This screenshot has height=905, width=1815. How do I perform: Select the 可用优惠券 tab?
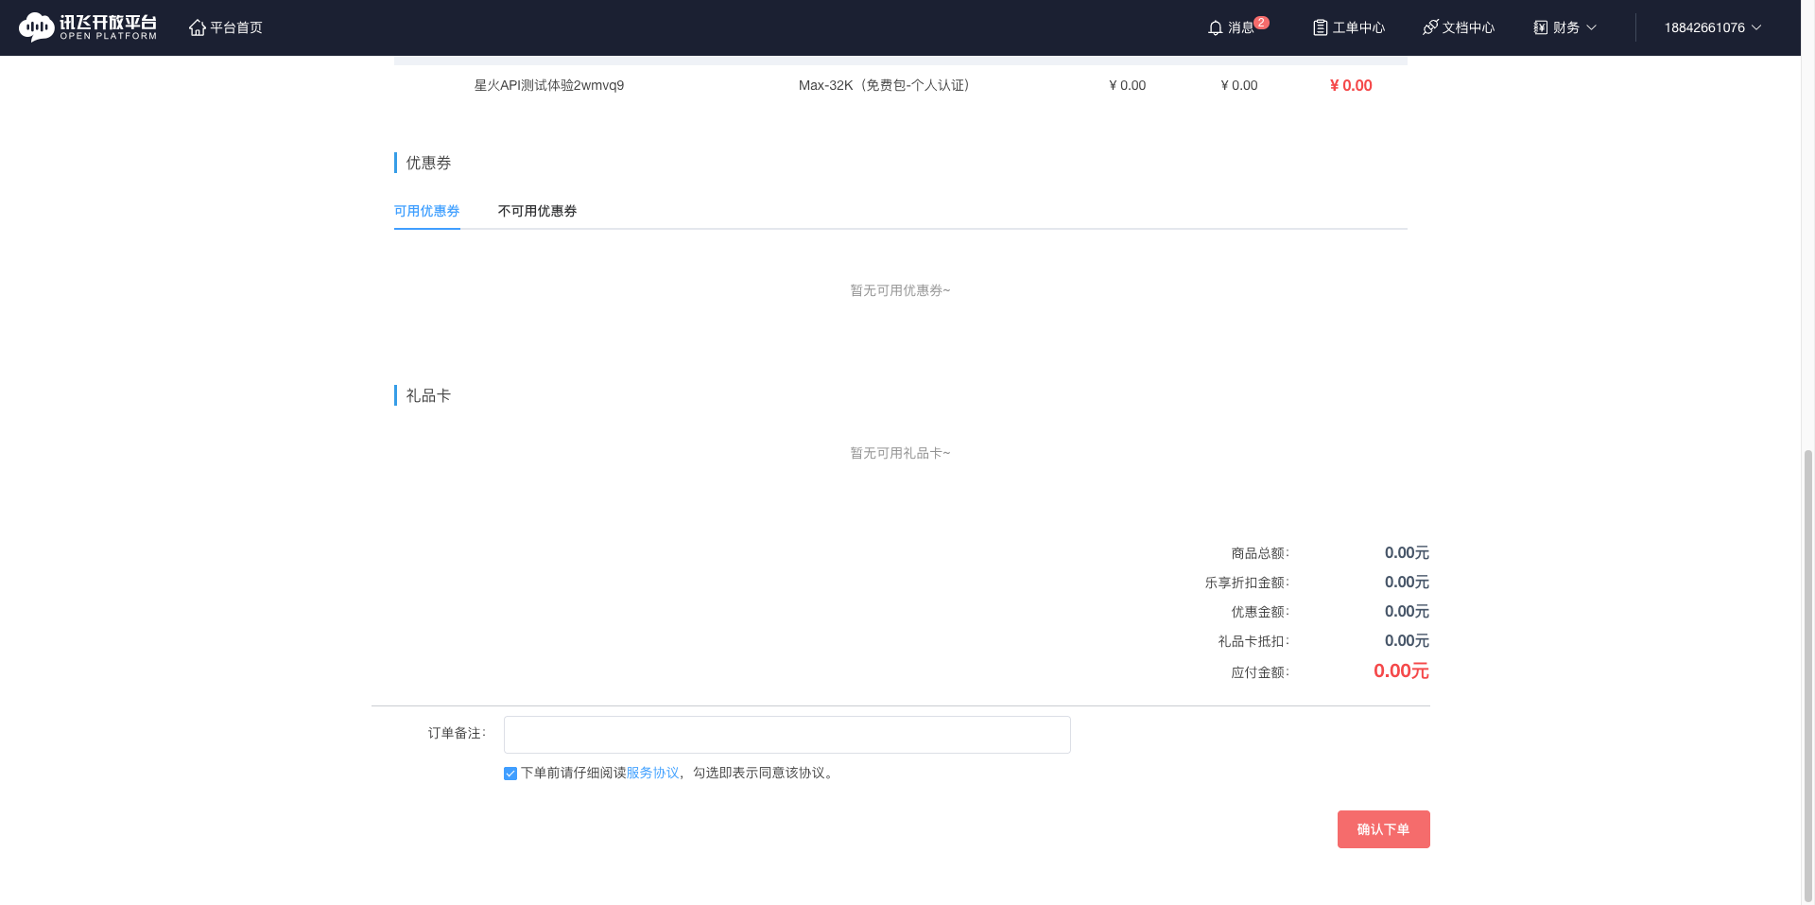(426, 211)
